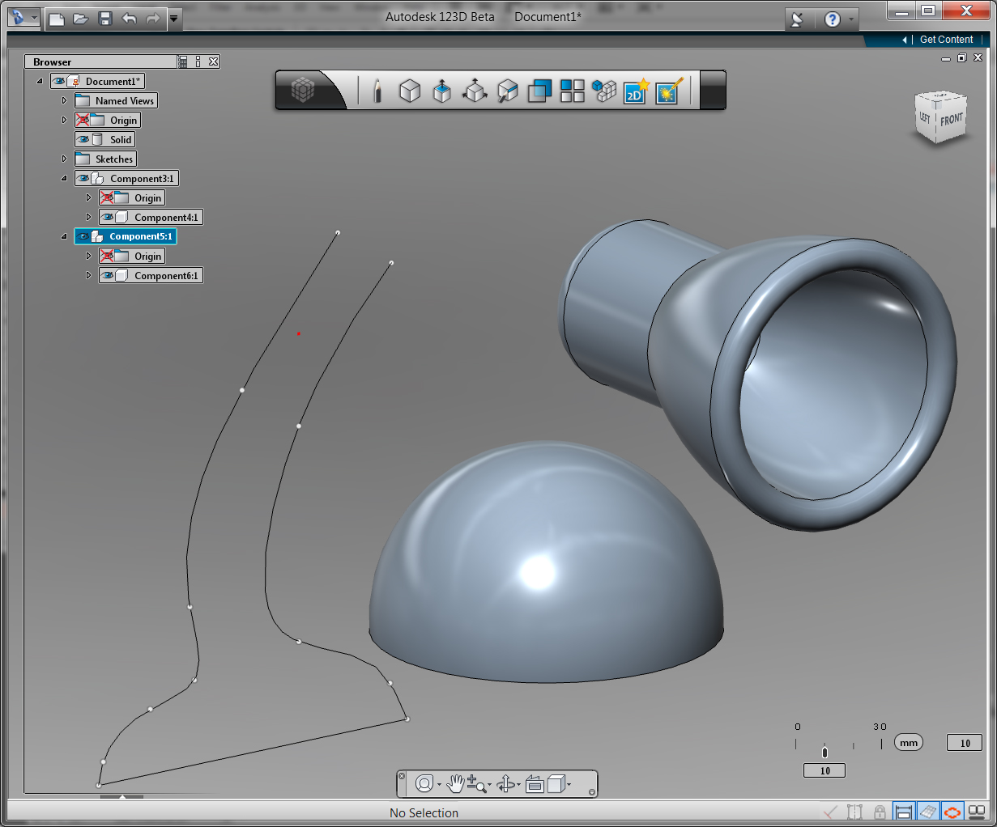
Task: Select the Combine tool
Action: (539, 91)
